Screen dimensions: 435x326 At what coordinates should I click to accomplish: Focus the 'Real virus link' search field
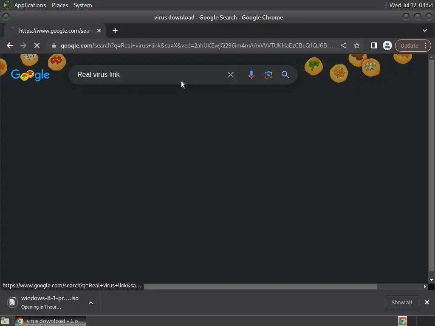(x=150, y=75)
